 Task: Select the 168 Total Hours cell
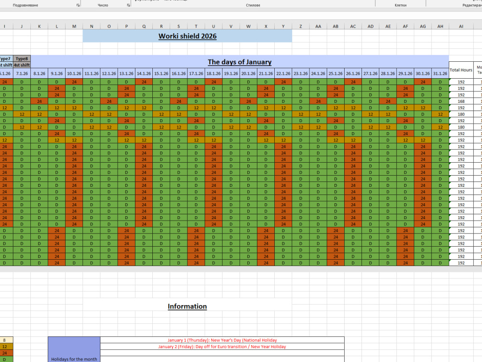pyautogui.click(x=461, y=101)
